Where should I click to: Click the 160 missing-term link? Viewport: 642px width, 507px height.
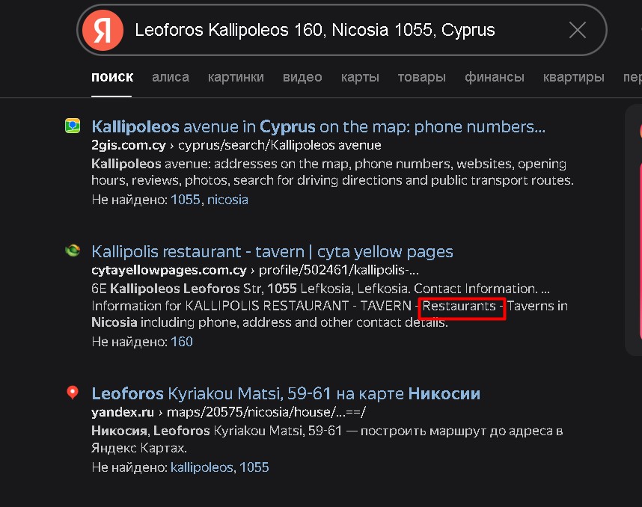[x=182, y=341]
